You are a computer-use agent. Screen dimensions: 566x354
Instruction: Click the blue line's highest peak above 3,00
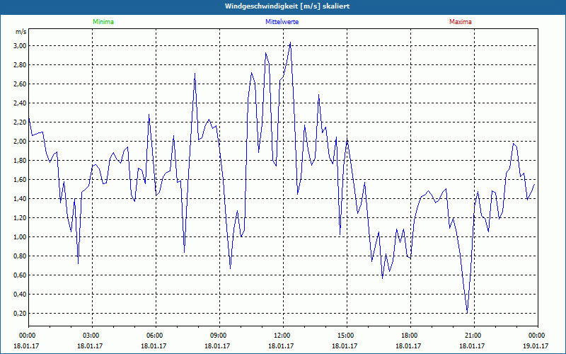click(290, 42)
